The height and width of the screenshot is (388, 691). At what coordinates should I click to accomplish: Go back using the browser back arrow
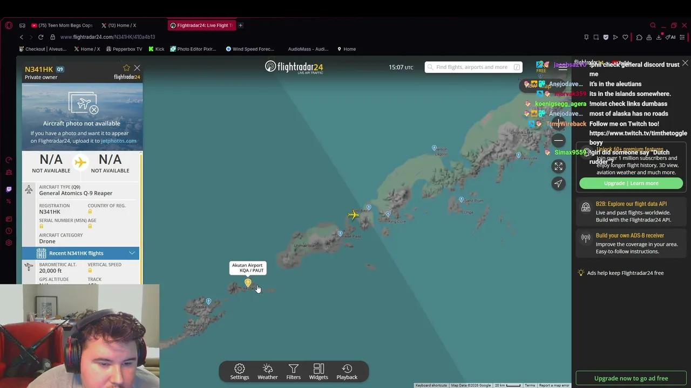click(x=22, y=37)
